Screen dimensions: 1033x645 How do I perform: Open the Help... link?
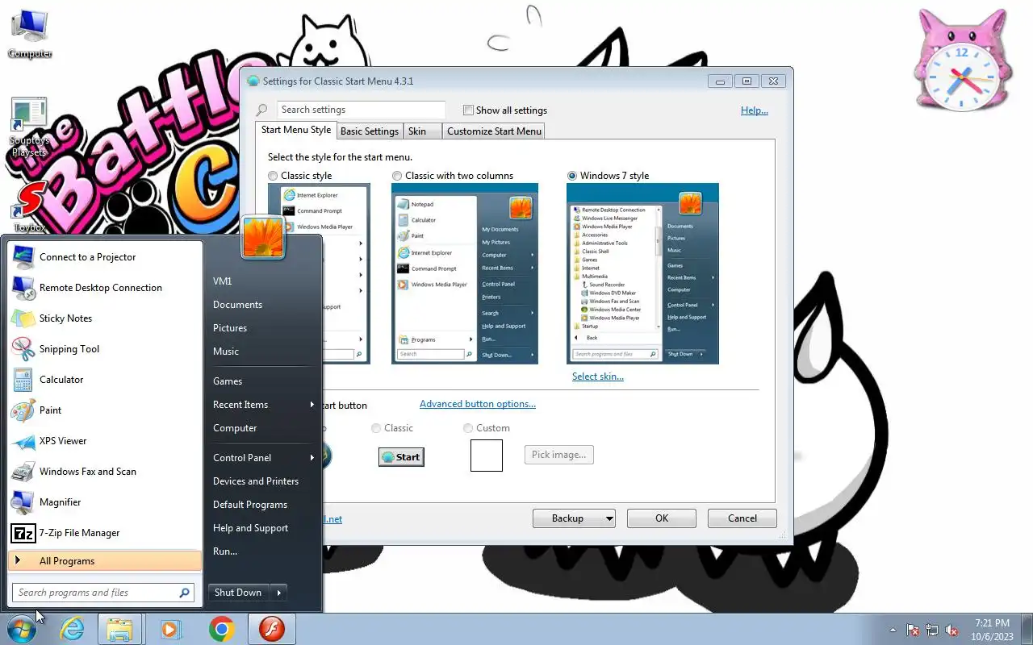click(x=755, y=110)
